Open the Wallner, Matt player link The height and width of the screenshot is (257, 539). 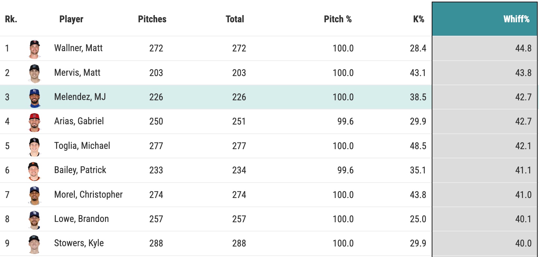[78, 48]
